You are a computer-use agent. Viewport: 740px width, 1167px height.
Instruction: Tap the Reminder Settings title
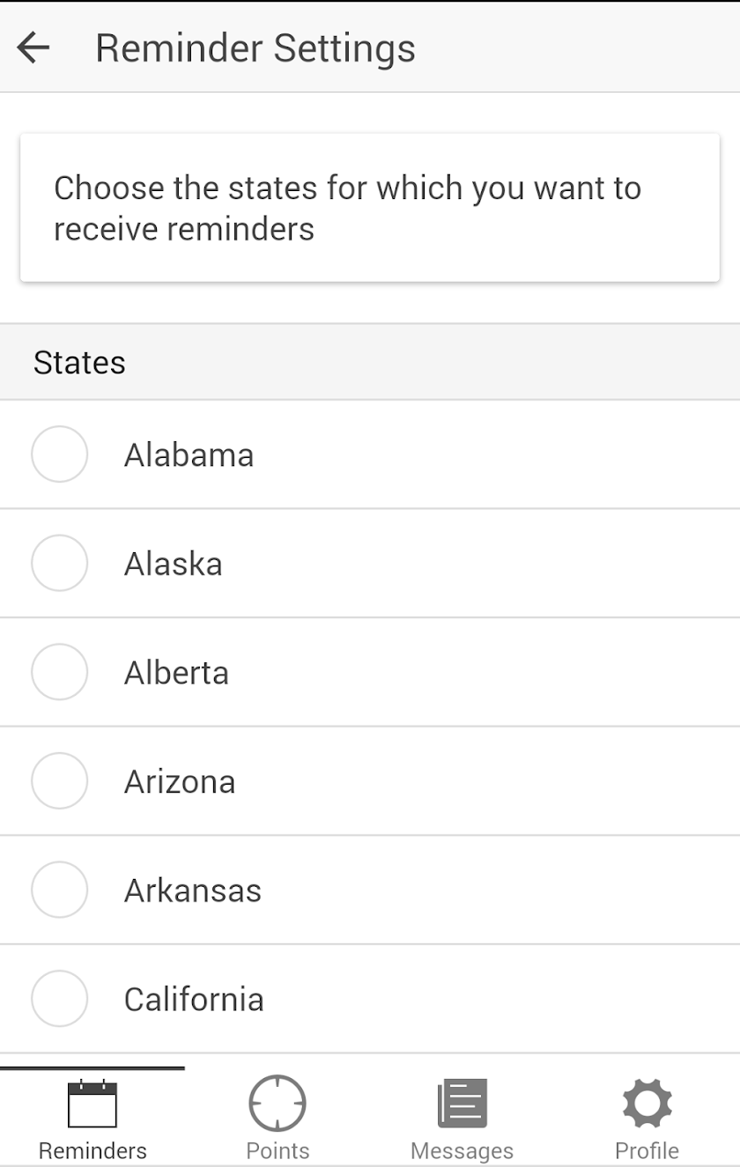click(x=255, y=48)
